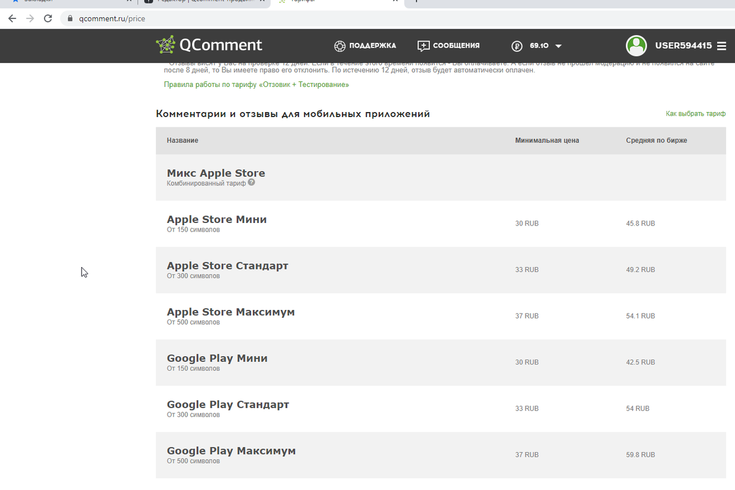Select Apple Store Максимум tariff
The image size is (735, 490).
(231, 312)
